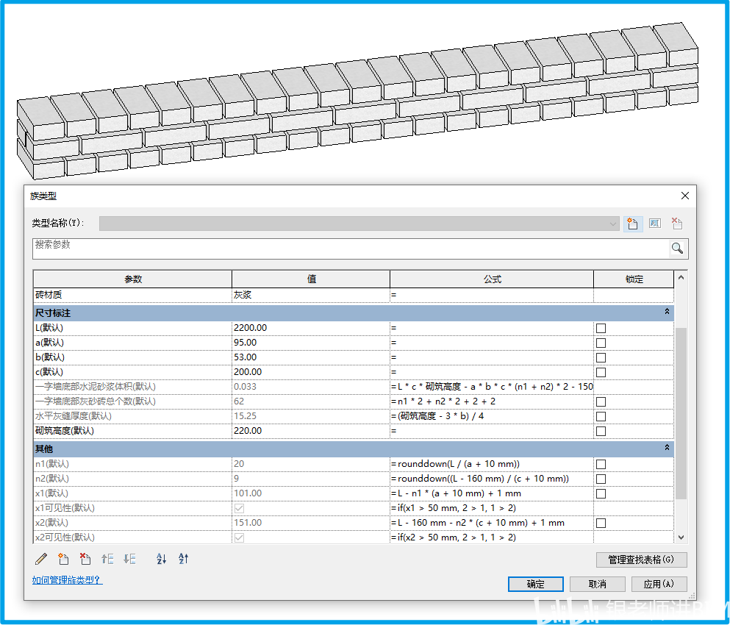Screen dimensions: 730x625
Task: Click the new parameter icon in bottom toolbar
Action: point(63,559)
